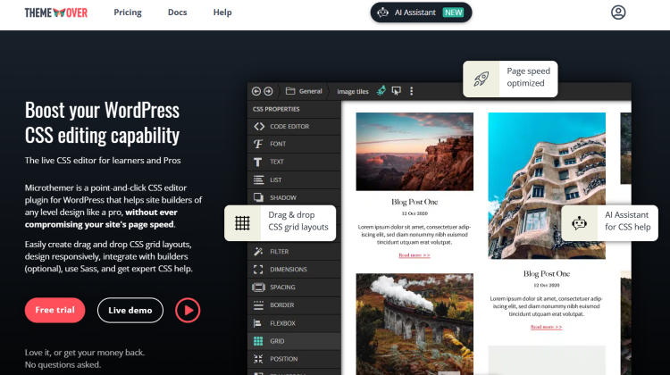This screenshot has width=670, height=375.
Task: Open the General folder breadcrumb
Action: (x=304, y=91)
